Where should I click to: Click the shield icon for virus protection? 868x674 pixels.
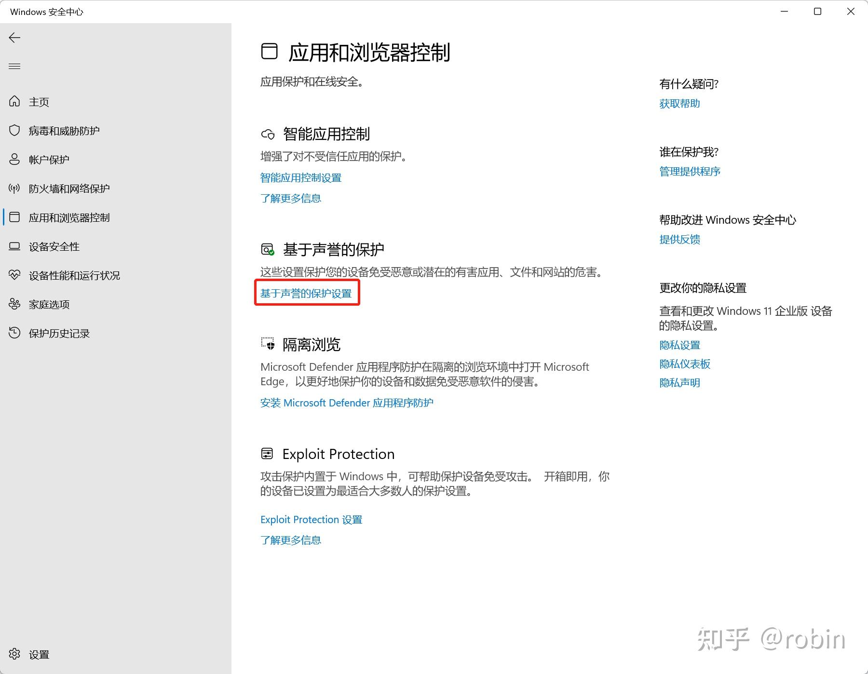pyautogui.click(x=14, y=130)
